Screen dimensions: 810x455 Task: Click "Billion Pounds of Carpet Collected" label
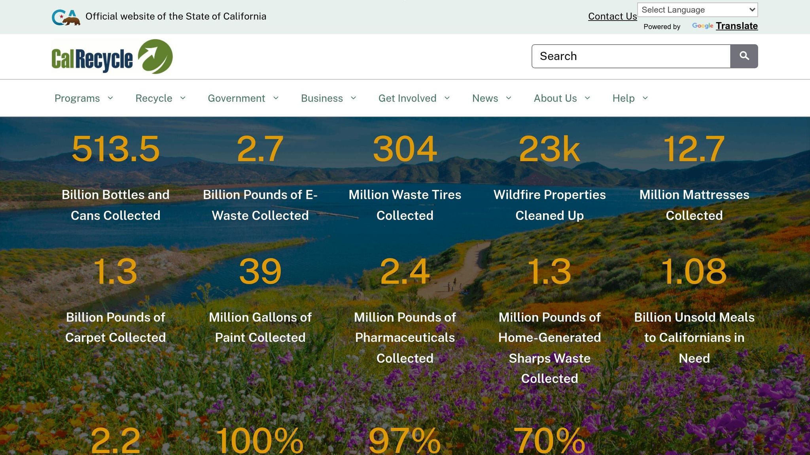(115, 327)
